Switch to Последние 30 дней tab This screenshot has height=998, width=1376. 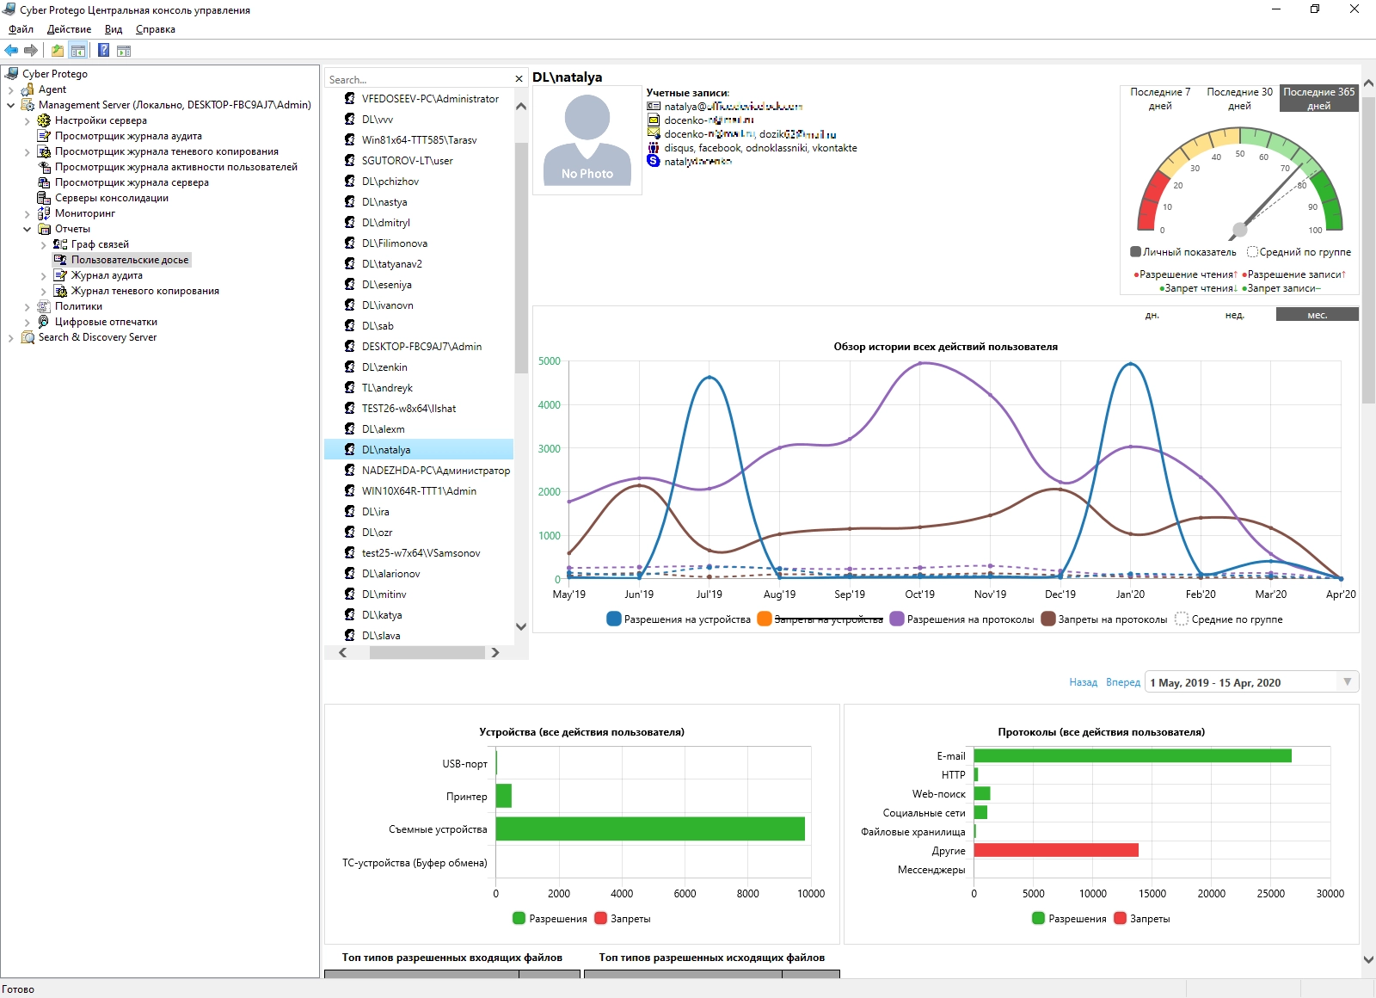[x=1239, y=99]
